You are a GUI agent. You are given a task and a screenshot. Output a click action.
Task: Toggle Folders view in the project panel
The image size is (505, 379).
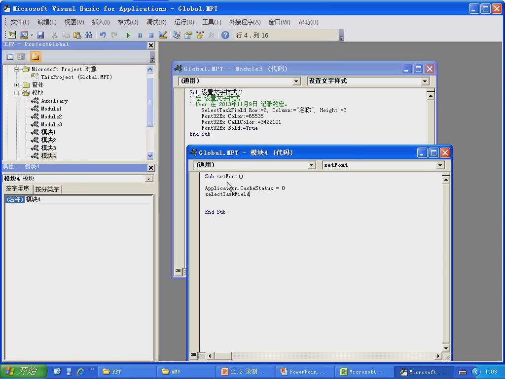click(35, 57)
